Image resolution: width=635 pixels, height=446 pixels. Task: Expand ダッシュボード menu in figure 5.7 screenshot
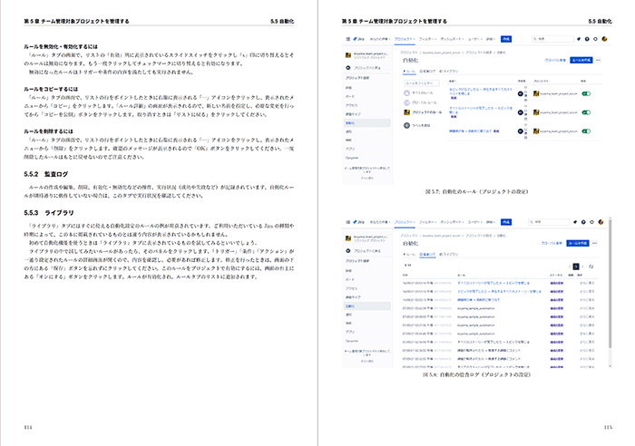[452, 39]
